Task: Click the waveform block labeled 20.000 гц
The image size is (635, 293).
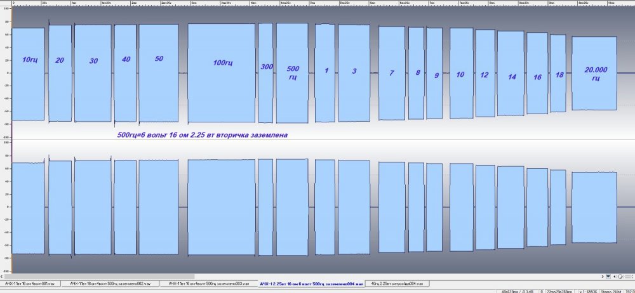Action: click(x=594, y=73)
